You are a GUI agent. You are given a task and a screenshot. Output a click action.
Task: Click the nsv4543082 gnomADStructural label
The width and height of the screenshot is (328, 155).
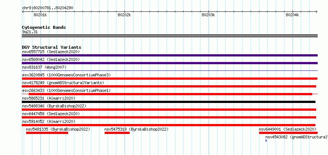[x=297, y=137]
